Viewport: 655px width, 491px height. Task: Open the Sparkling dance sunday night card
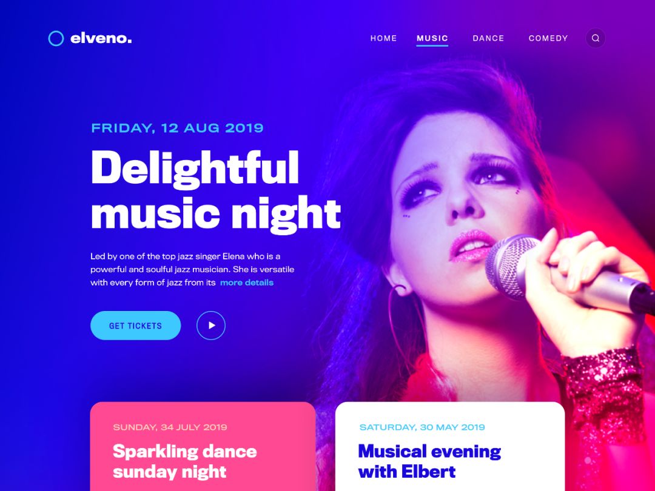(x=203, y=446)
